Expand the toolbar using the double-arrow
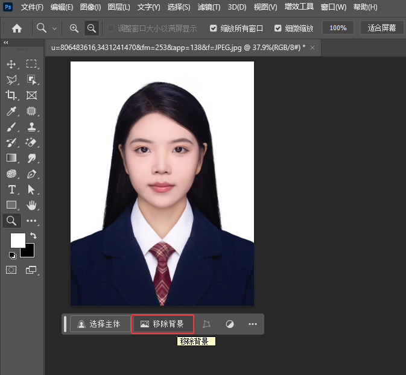Viewport: 406px width, 375px height. (x=6, y=43)
